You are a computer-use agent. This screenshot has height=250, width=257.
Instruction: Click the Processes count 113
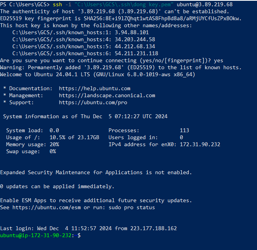(x=185, y=131)
